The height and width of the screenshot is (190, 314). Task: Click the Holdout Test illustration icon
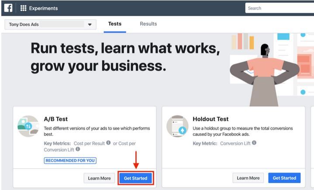pos(177,126)
